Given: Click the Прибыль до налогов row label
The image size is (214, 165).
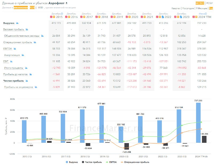Looking at the screenshot, I should pos(15,74).
